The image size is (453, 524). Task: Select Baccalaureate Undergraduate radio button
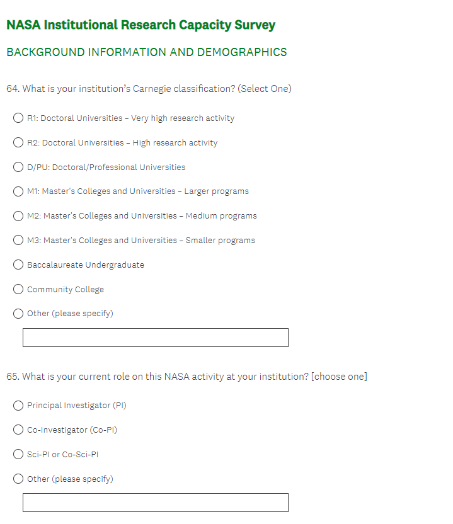19,265
